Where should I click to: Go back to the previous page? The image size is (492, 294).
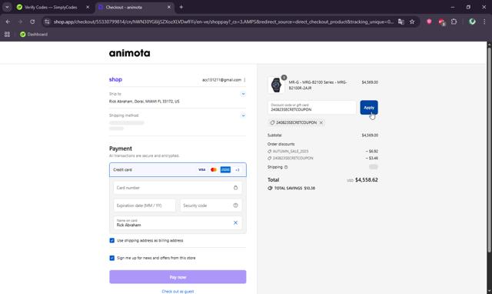[8, 22]
